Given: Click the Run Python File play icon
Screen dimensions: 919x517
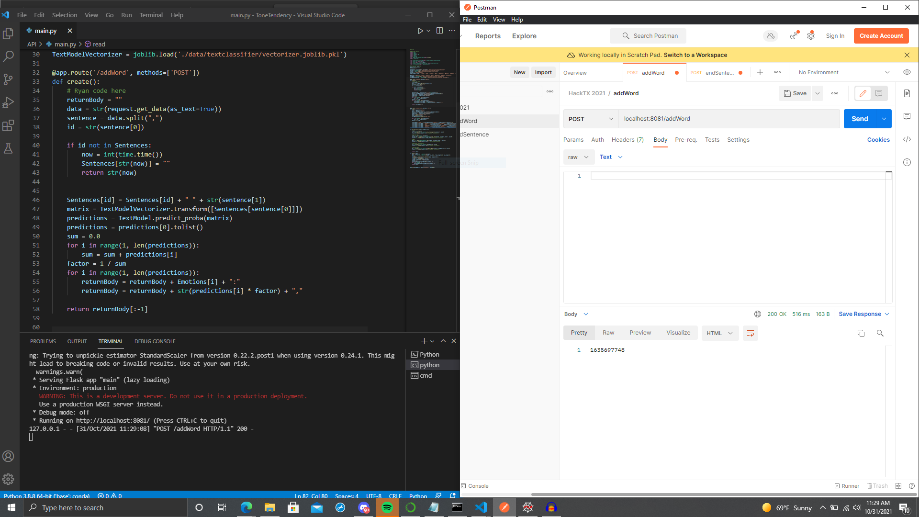Looking at the screenshot, I should (420, 31).
